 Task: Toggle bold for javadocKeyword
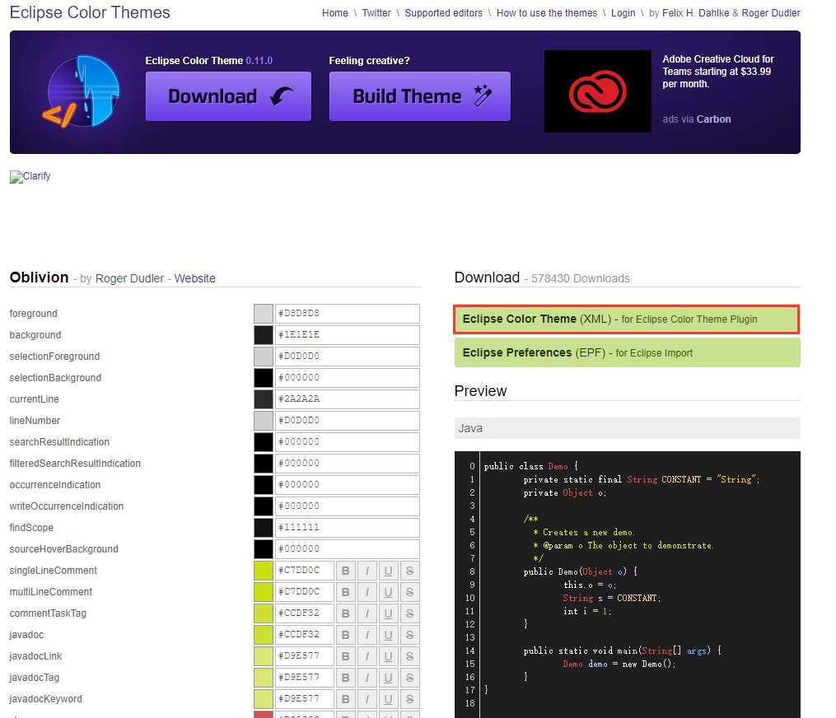tap(345, 698)
